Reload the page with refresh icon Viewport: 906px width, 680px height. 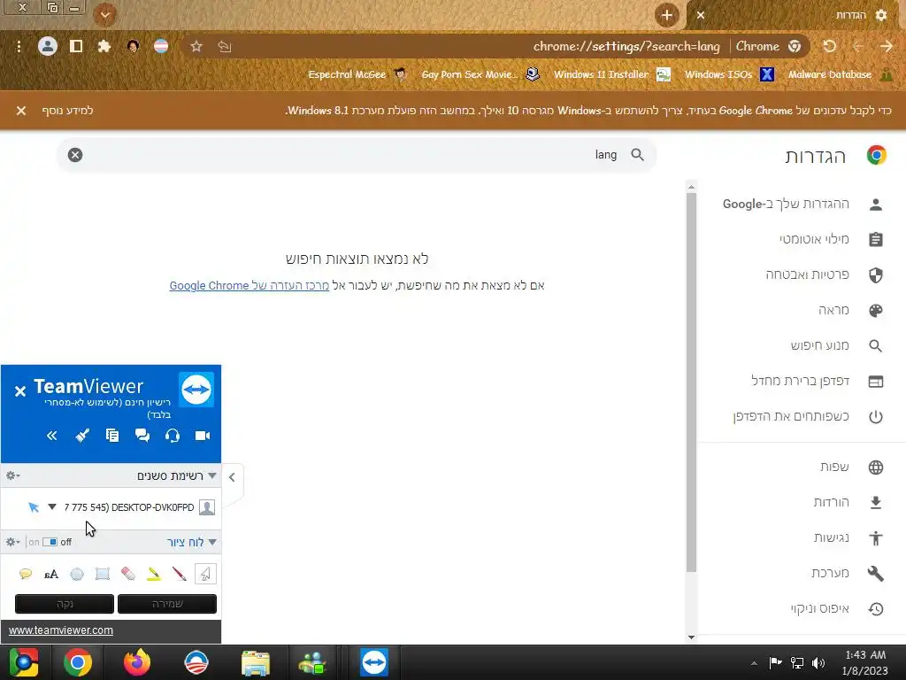click(830, 46)
